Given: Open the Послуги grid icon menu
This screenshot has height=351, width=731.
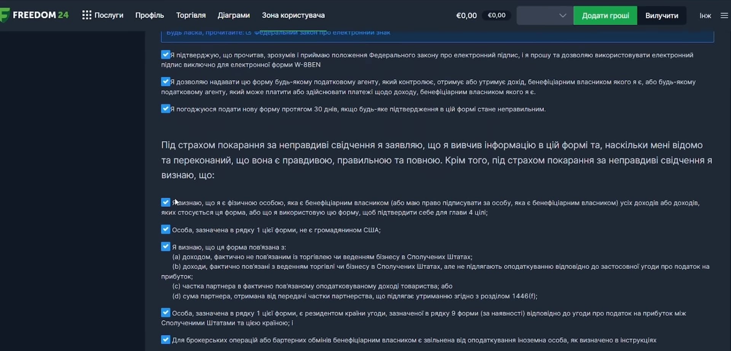Looking at the screenshot, I should click(x=87, y=15).
